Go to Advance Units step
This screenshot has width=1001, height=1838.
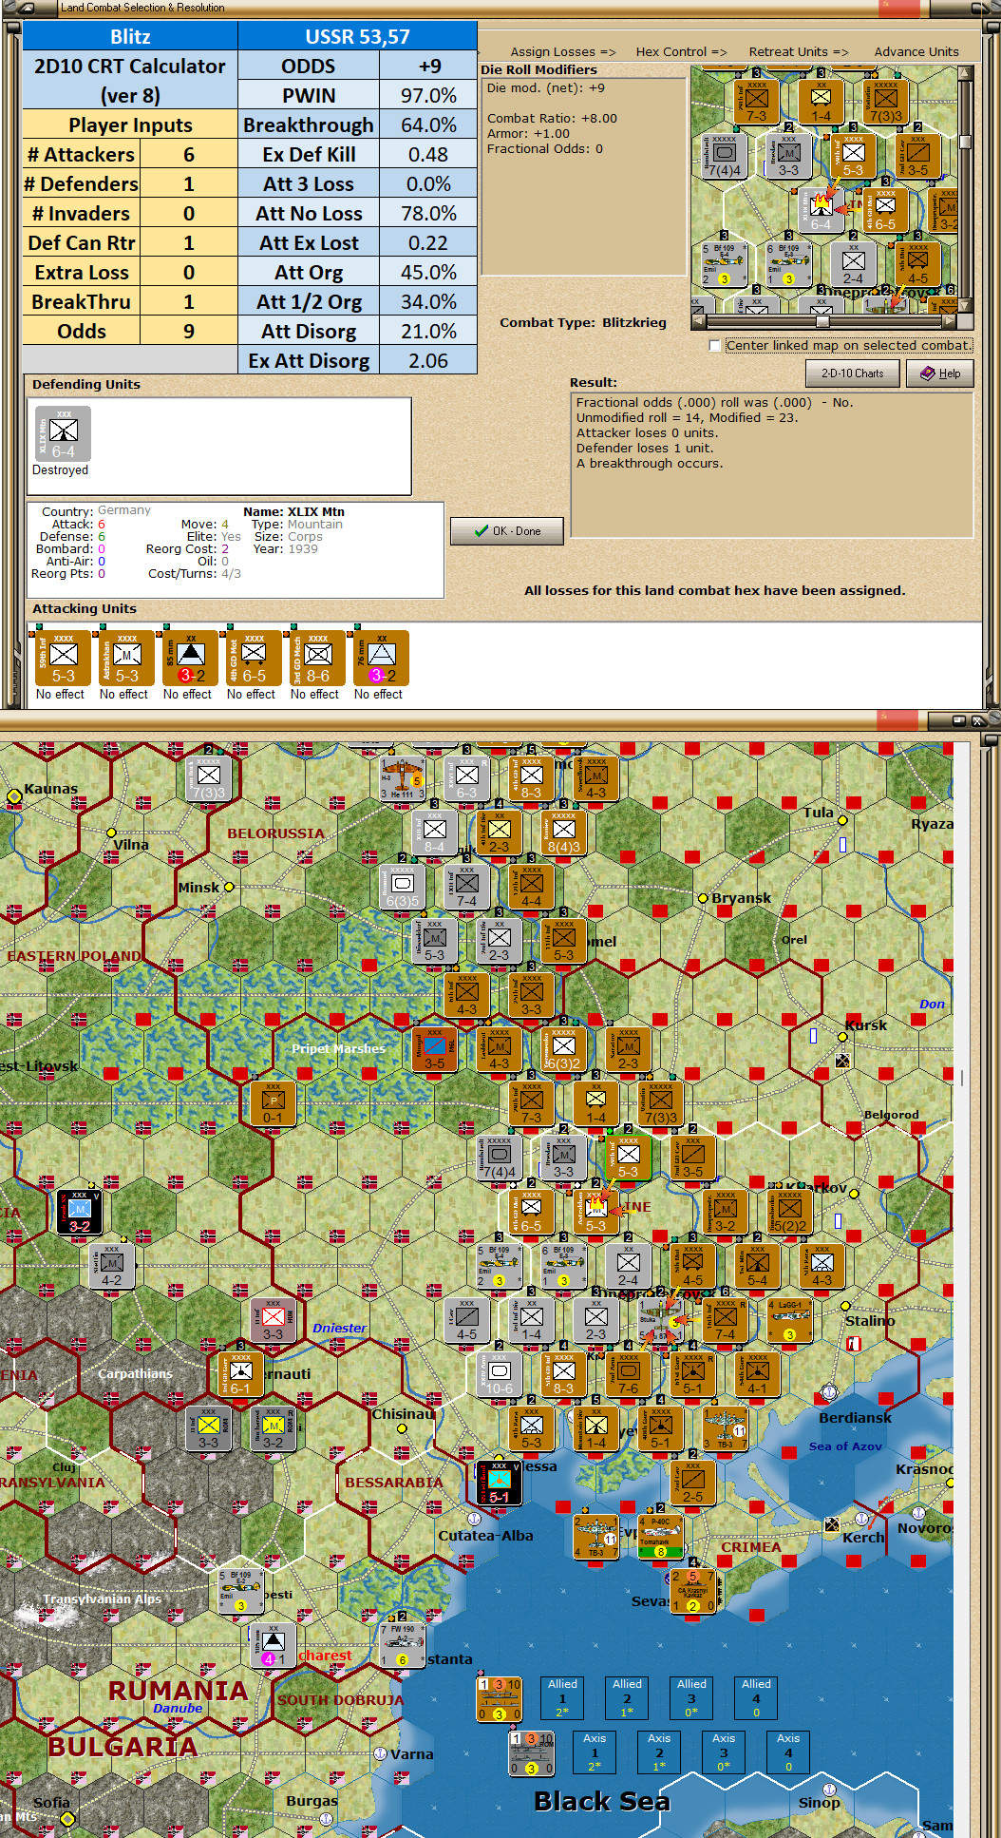pyautogui.click(x=916, y=51)
